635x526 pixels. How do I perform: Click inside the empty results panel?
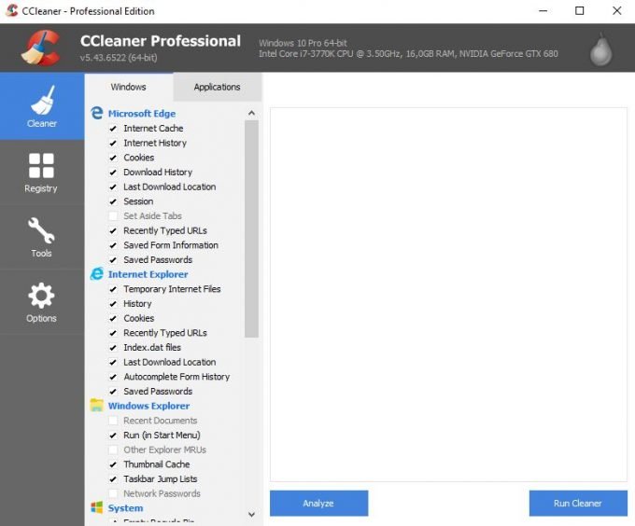pyautogui.click(x=449, y=295)
